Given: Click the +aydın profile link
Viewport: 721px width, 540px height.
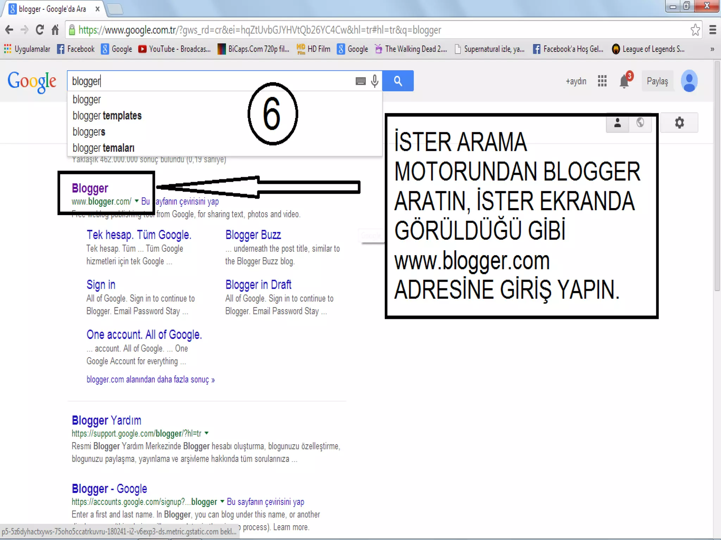Looking at the screenshot, I should [576, 81].
